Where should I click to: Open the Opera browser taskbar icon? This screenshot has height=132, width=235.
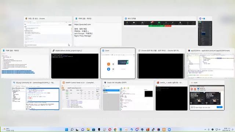tap(110, 129)
